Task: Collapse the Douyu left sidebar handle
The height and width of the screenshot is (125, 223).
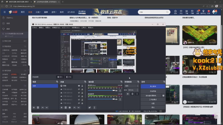Action: pyautogui.click(x=28, y=70)
